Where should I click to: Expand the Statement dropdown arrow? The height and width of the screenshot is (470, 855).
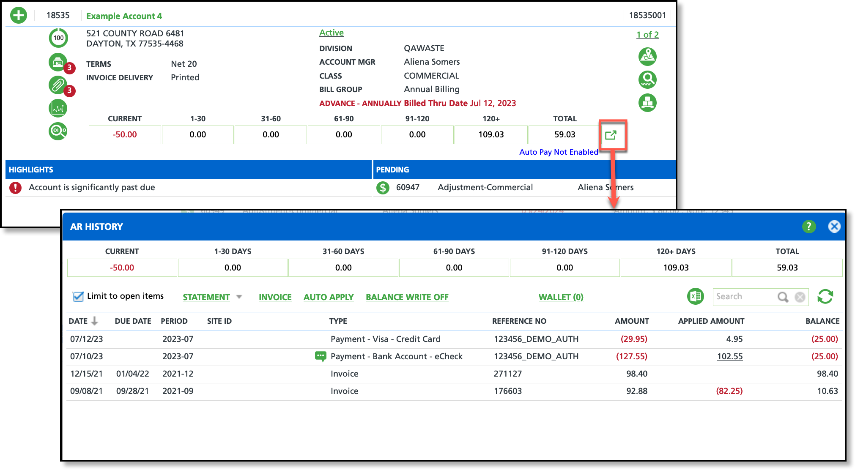[x=239, y=297]
